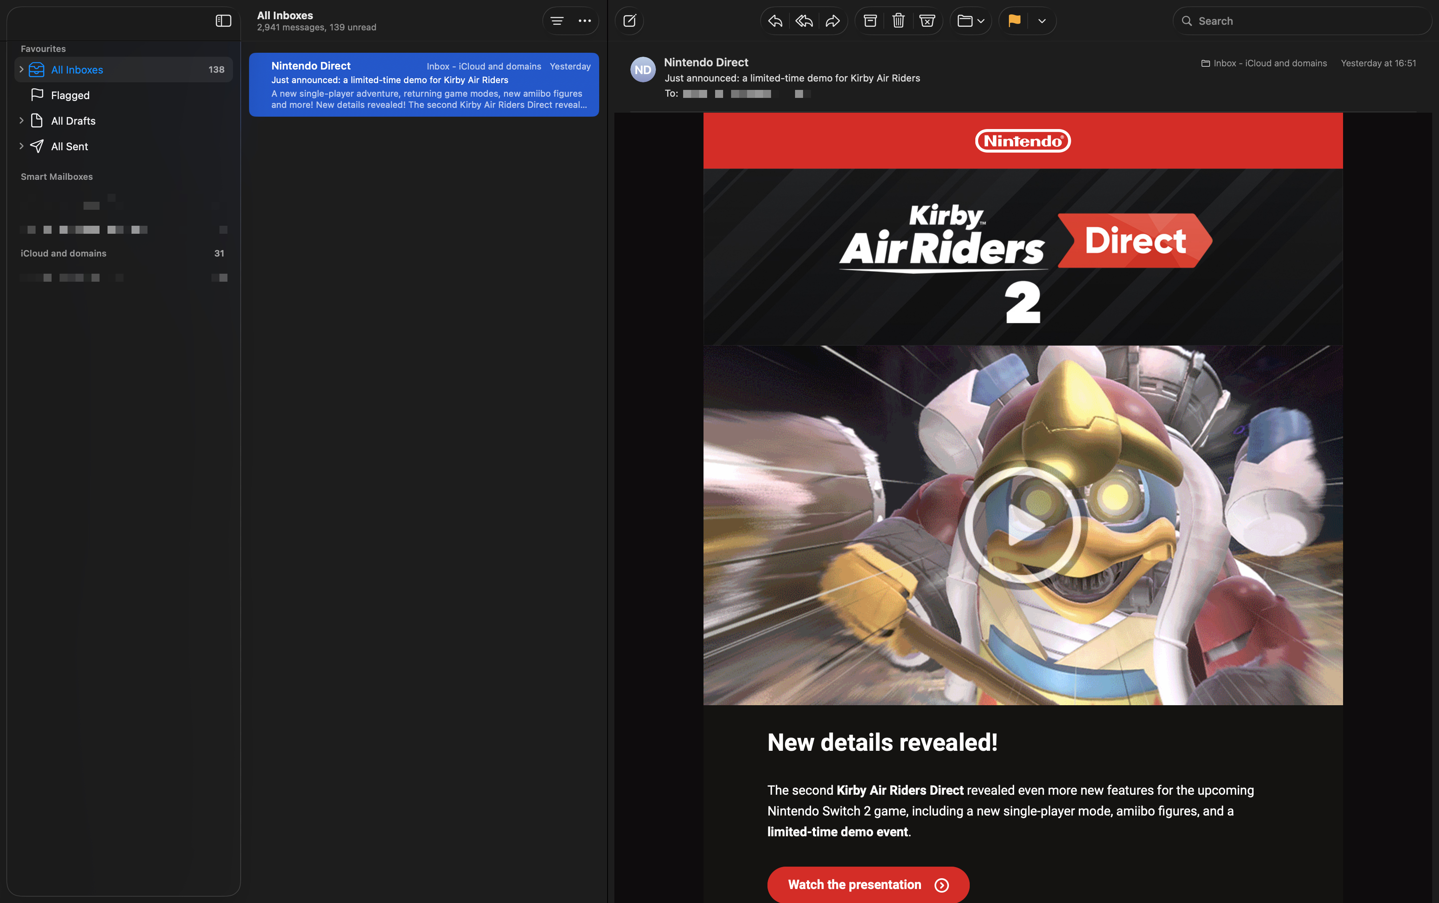Move message to Junk

[927, 21]
